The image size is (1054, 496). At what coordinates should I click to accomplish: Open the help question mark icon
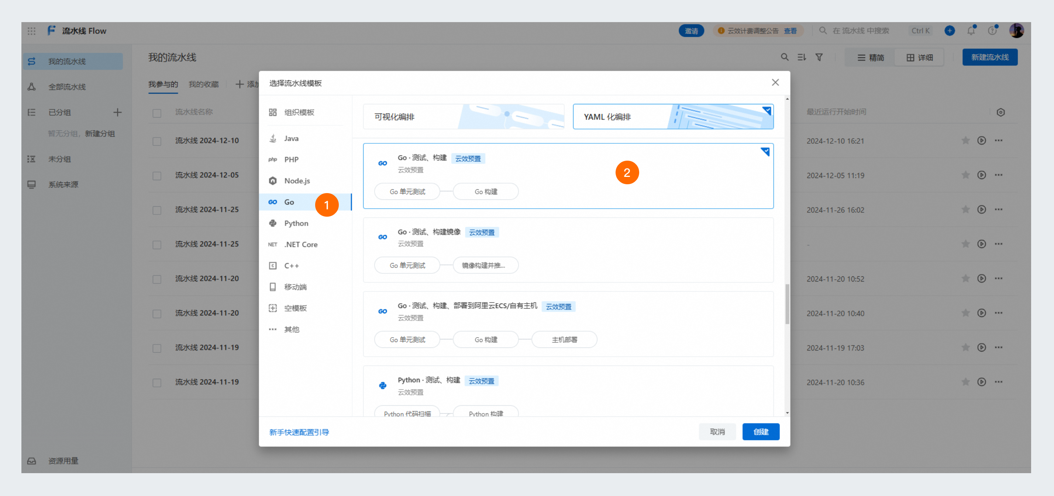(x=992, y=31)
